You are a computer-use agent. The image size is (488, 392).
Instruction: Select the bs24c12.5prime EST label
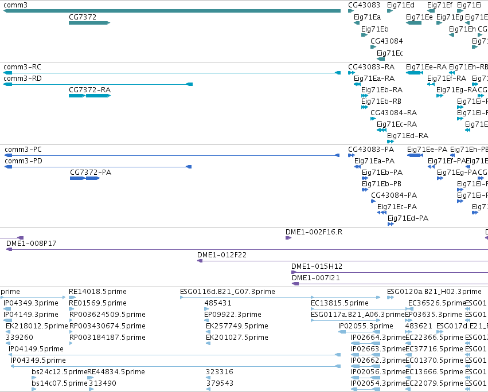pyautogui.click(x=59, y=372)
